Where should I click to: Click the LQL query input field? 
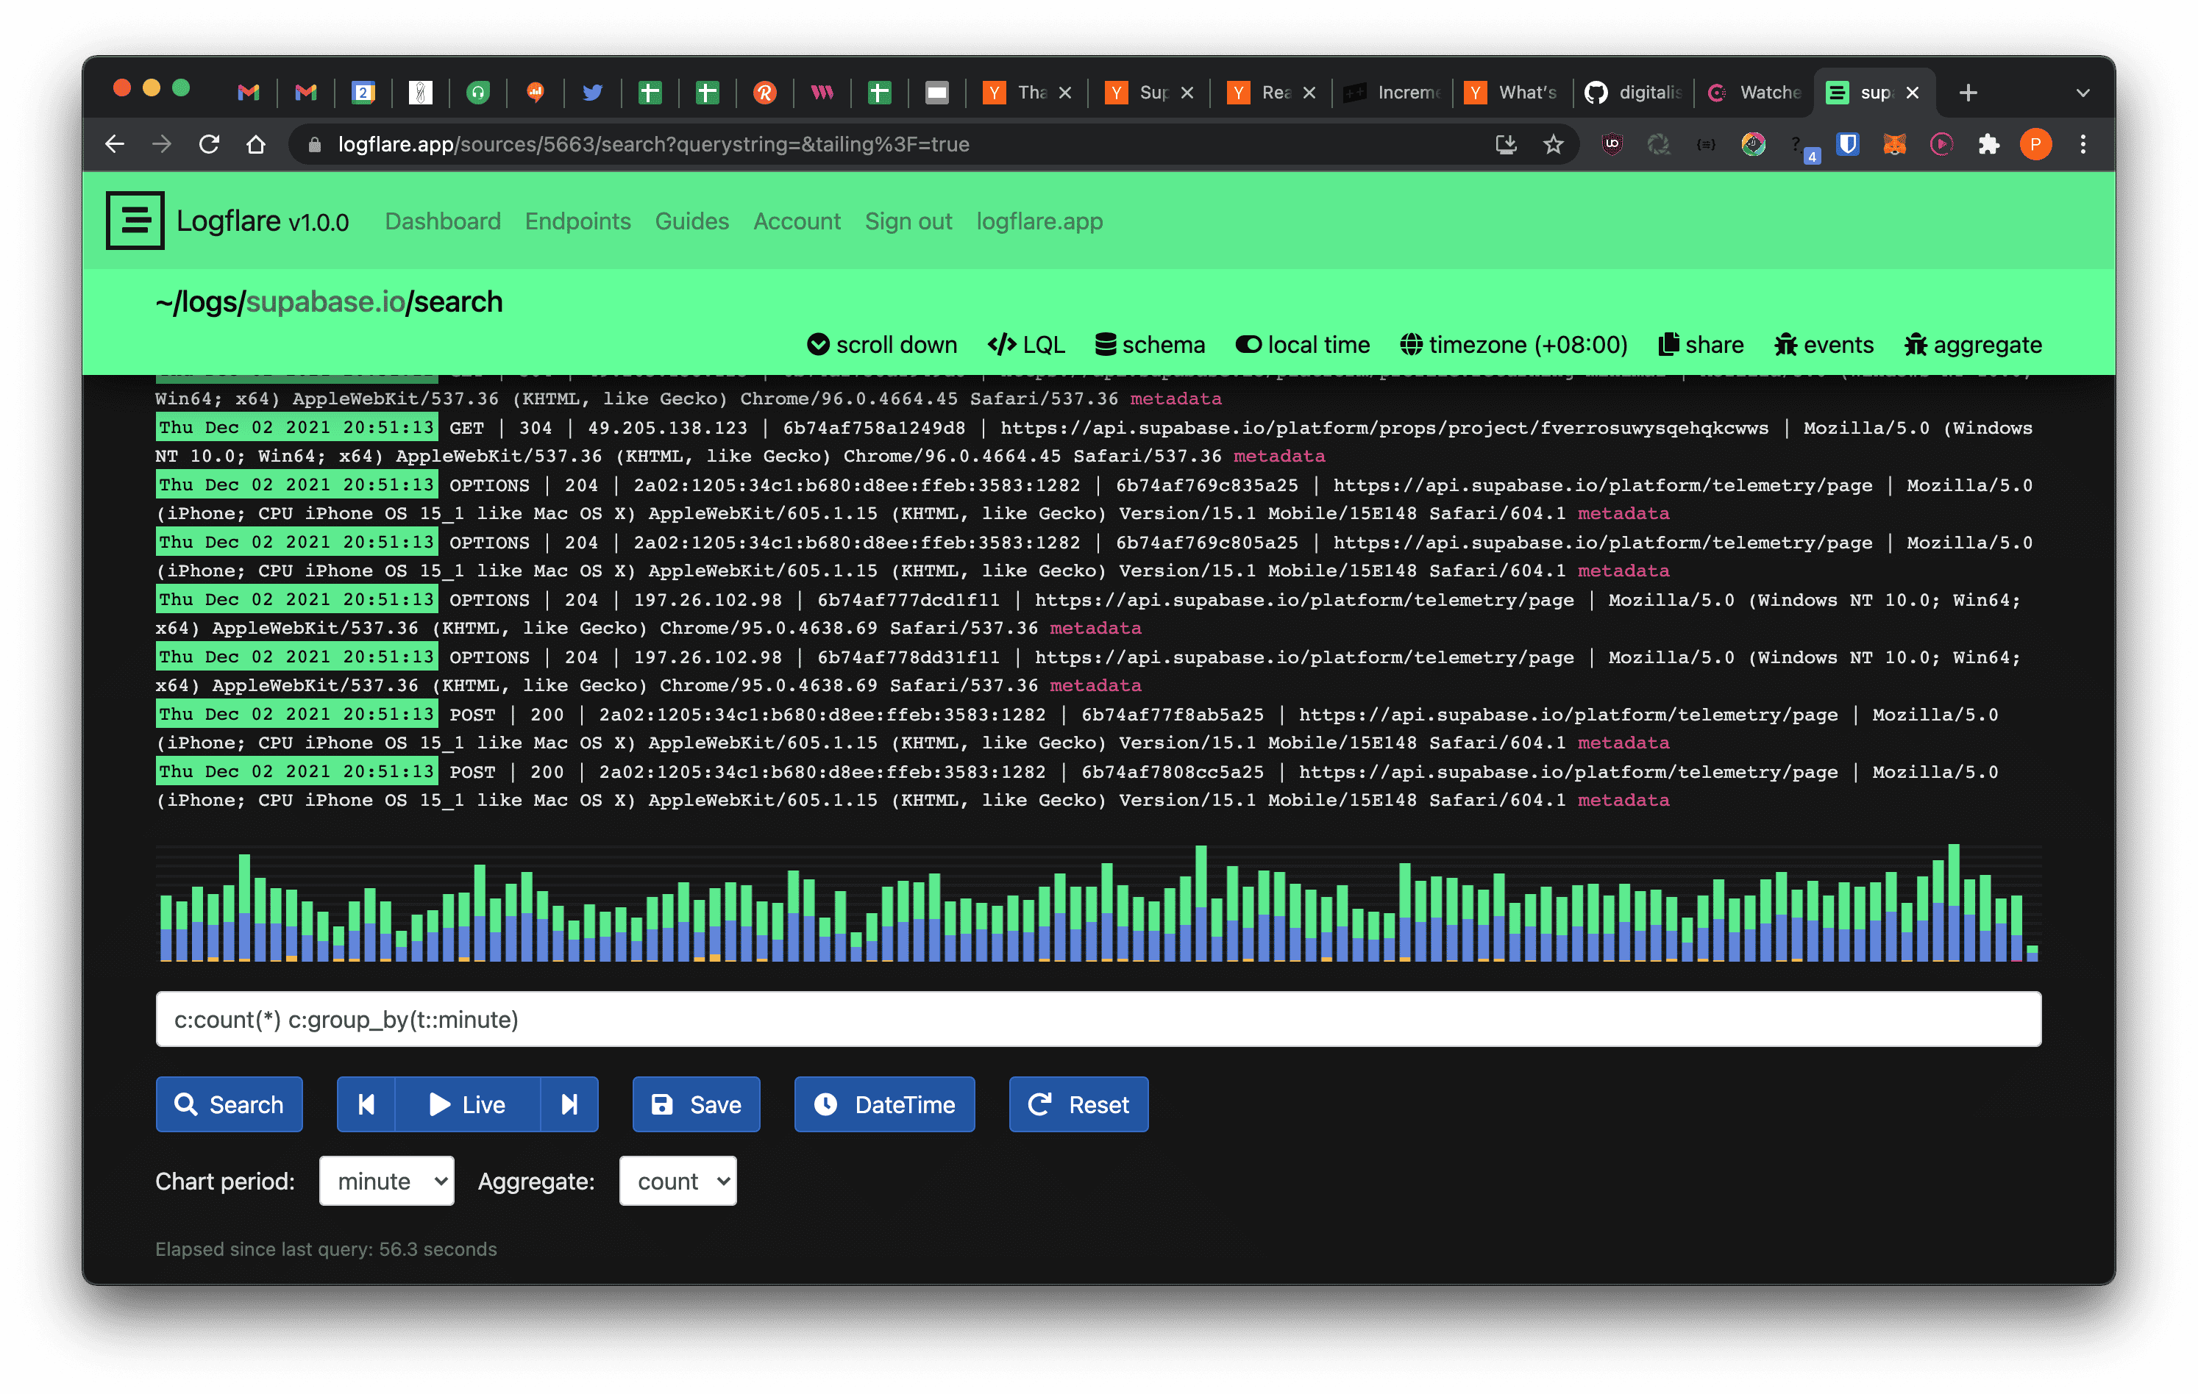[x=1095, y=1019]
